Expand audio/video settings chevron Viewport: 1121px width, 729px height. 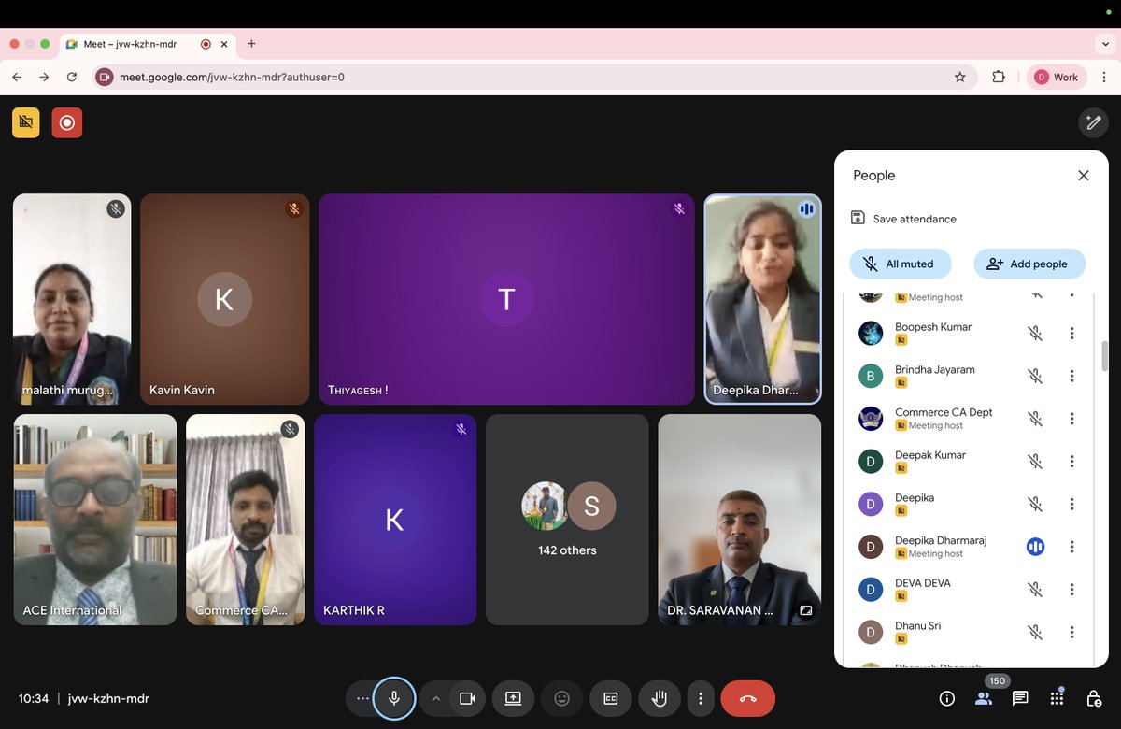point(435,698)
